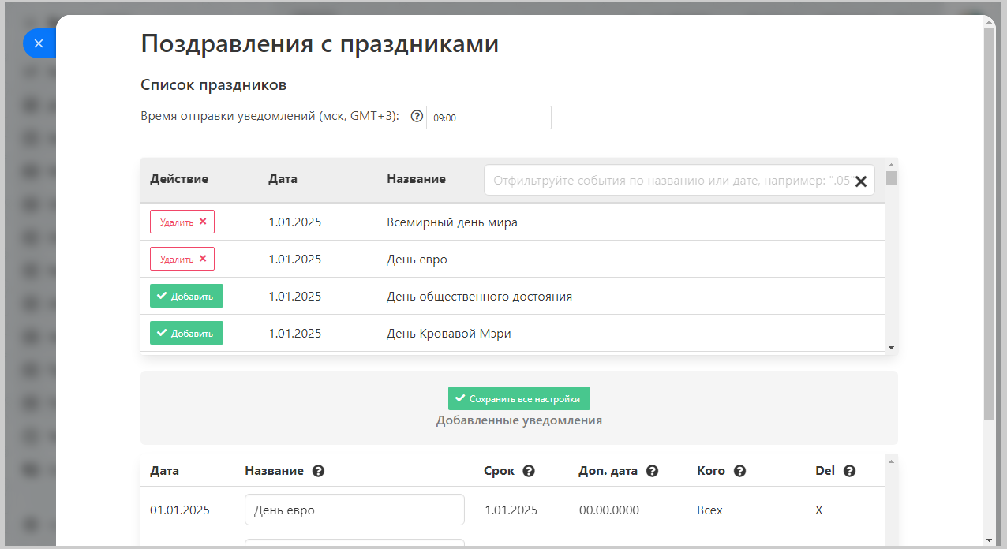
Task: Click help icon beside Del column header
Action: point(849,471)
